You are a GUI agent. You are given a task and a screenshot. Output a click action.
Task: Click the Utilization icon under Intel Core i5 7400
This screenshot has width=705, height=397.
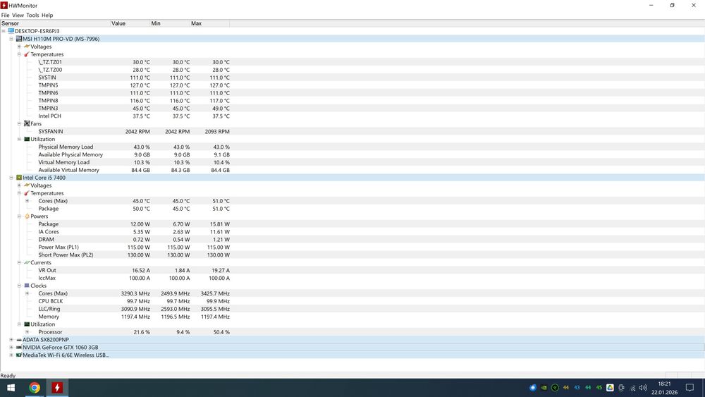27,324
